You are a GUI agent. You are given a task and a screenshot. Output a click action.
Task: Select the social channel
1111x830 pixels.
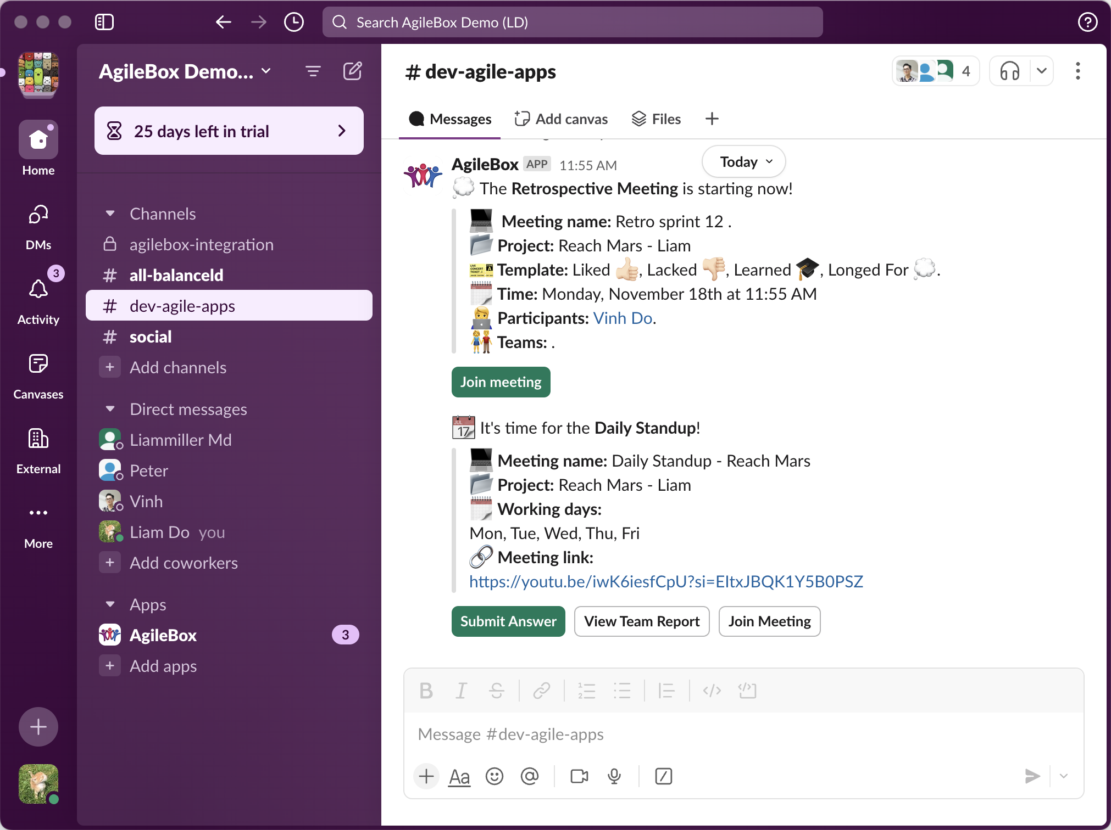click(151, 337)
